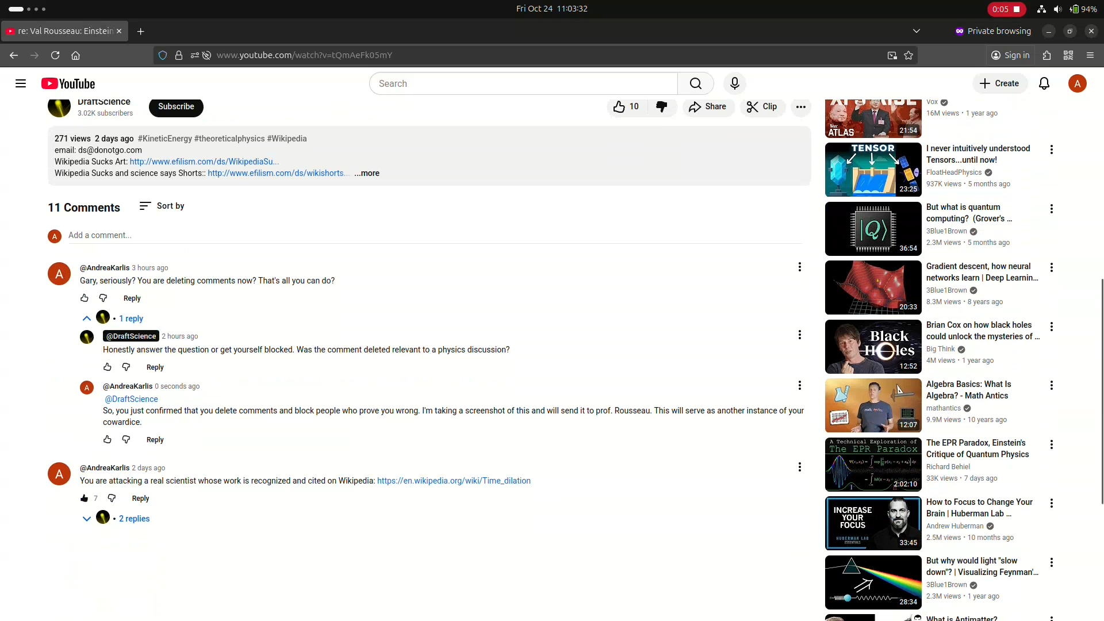Go to YouTube home via logo
This screenshot has width=1104, height=621.
(x=68, y=83)
